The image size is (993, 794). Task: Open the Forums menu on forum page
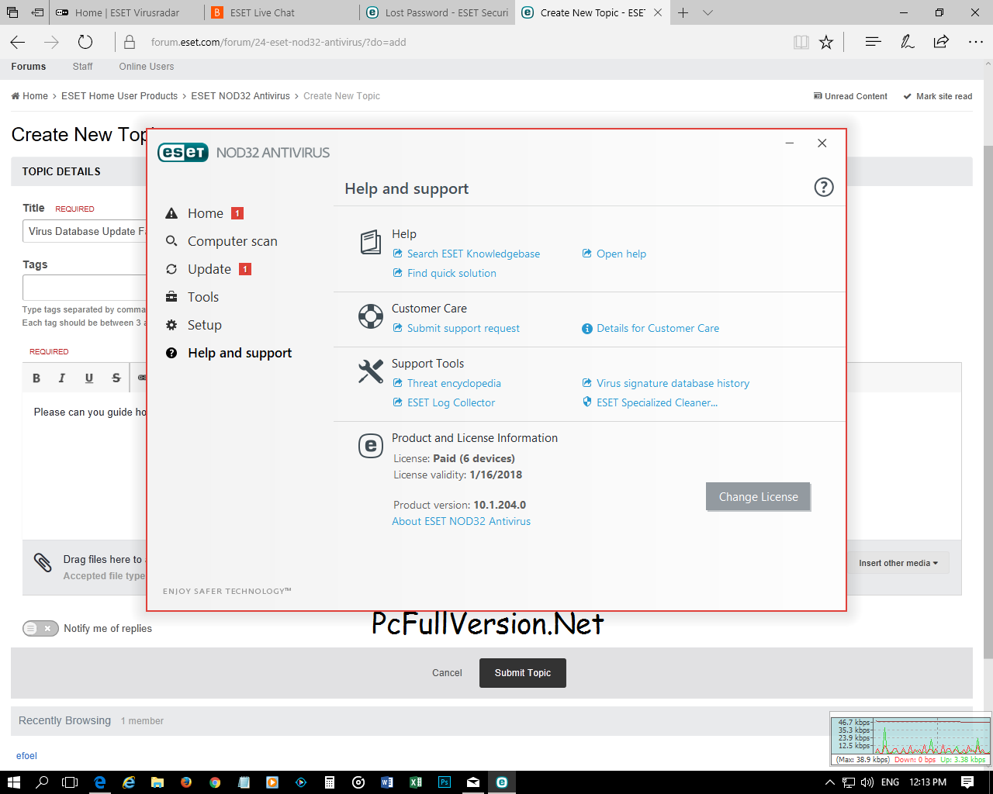pyautogui.click(x=29, y=67)
